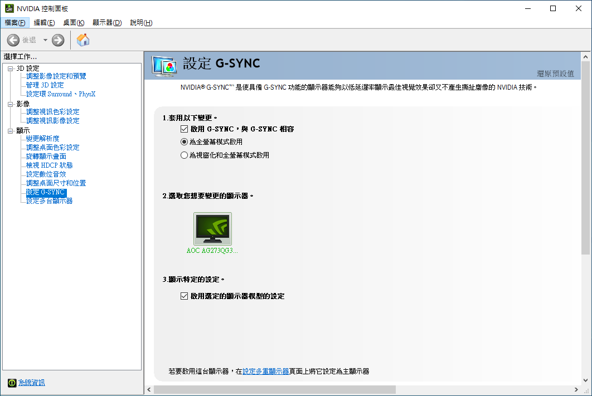Open 設定數位音效 in the tree
The width and height of the screenshot is (592, 396).
[46, 174]
